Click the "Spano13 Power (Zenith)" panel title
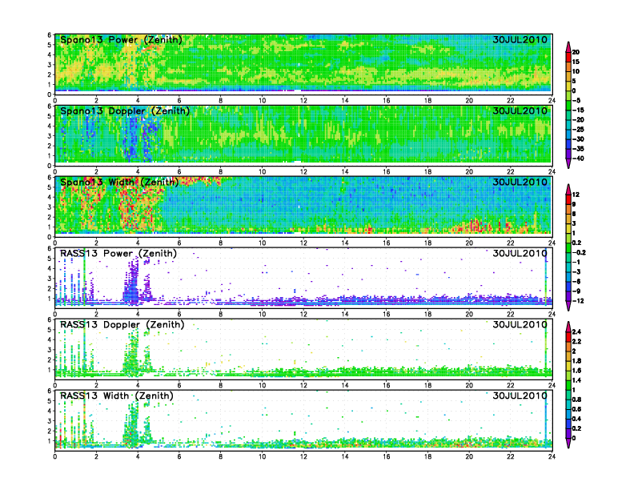Image resolution: width=634 pixels, height=490 pixels. coord(121,40)
